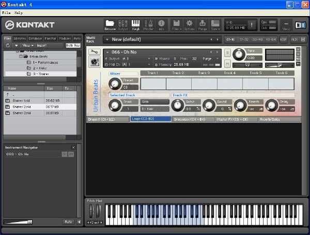Click the View minimize icon
310x235 pixels.
coord(286,25)
